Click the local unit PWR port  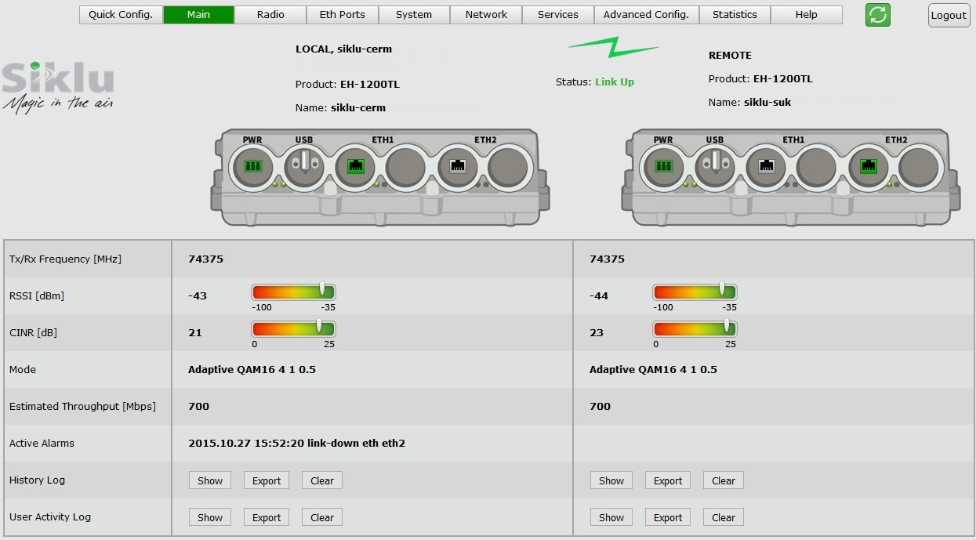click(252, 166)
